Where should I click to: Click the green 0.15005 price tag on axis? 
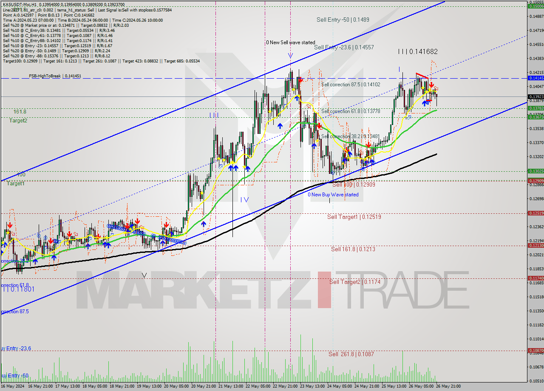(535, 6)
